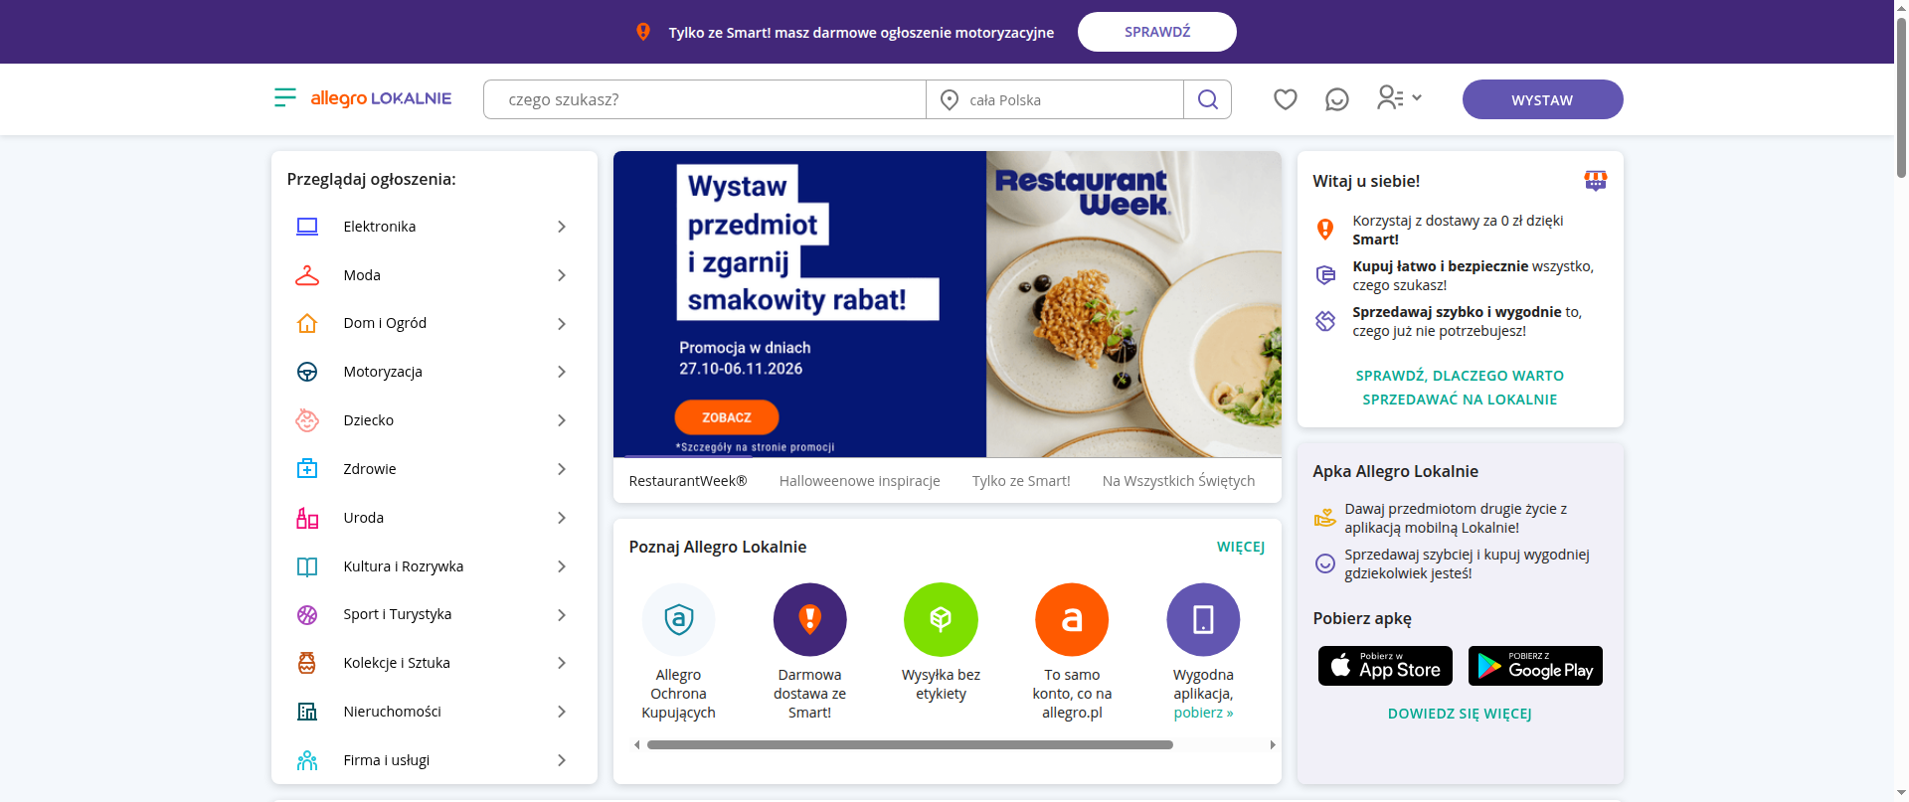Click the SPRAWDŹ button in top banner

(x=1157, y=32)
